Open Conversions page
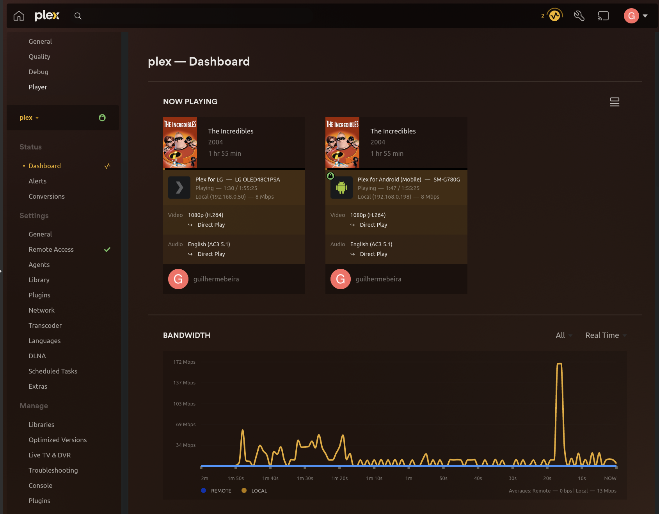Screen dimensions: 659x514 [46, 196]
